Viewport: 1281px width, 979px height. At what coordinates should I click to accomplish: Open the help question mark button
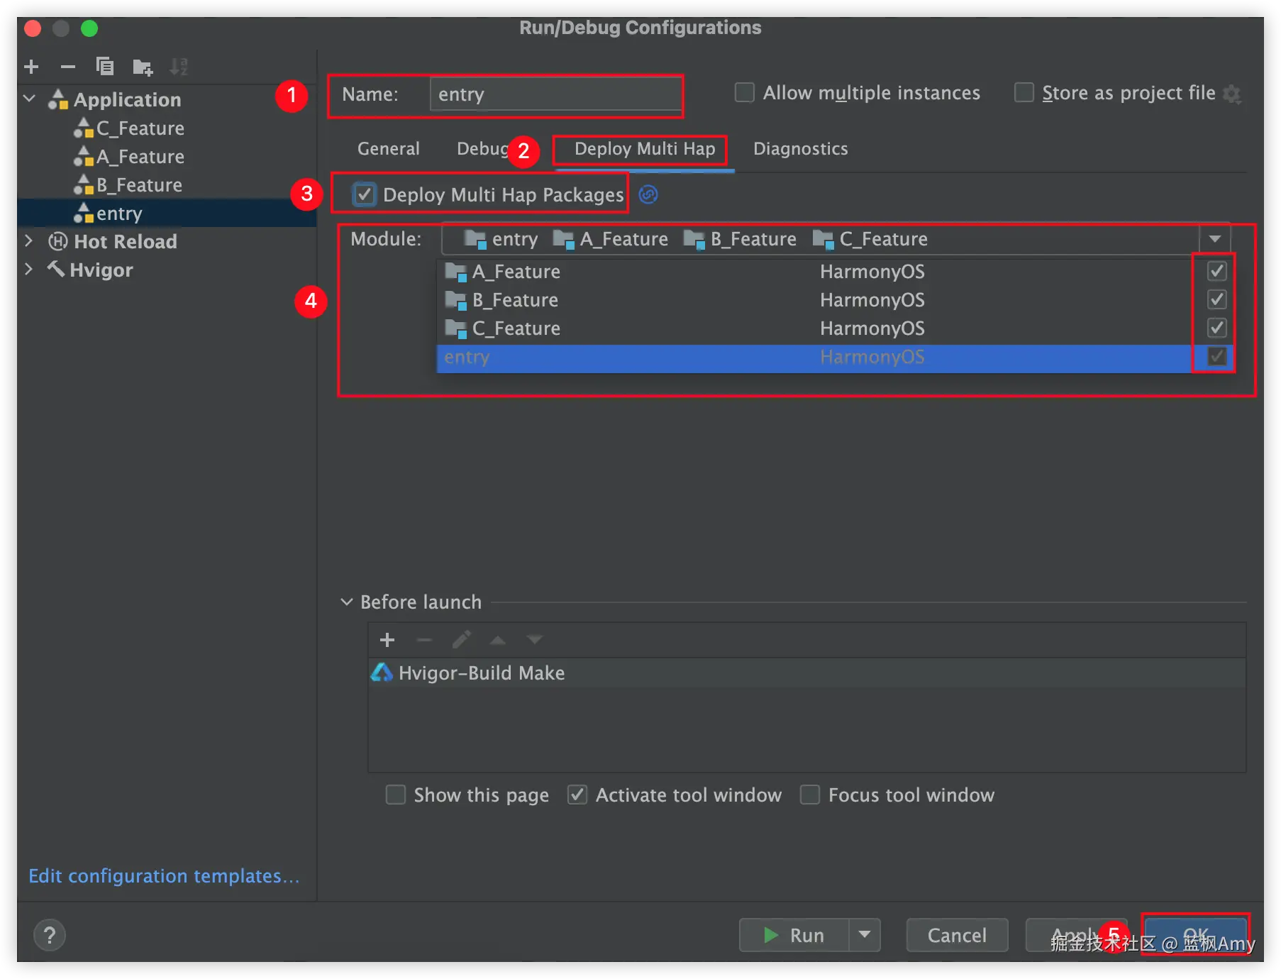[50, 935]
